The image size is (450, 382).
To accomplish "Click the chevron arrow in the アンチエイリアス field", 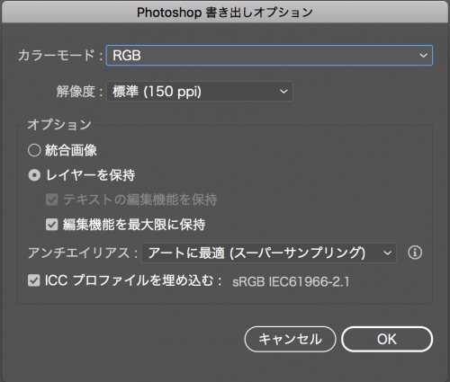I will click(x=387, y=253).
